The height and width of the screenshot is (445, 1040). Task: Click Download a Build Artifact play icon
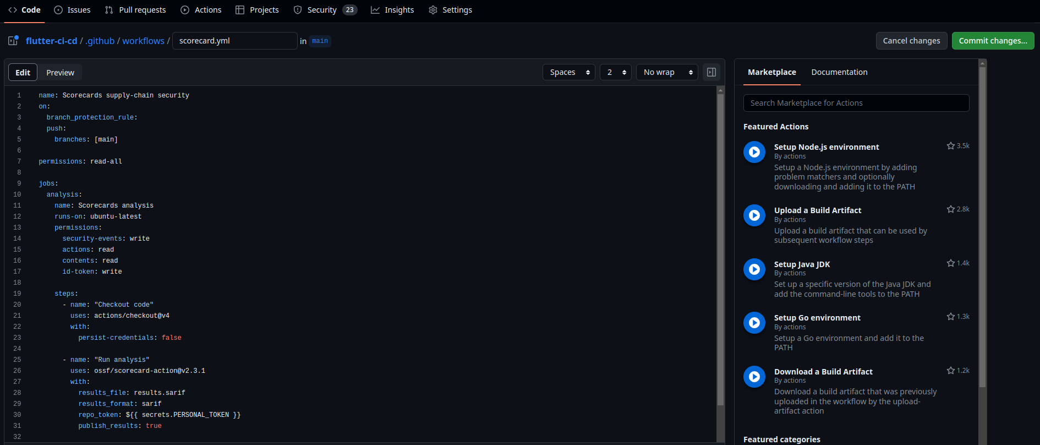click(x=754, y=377)
